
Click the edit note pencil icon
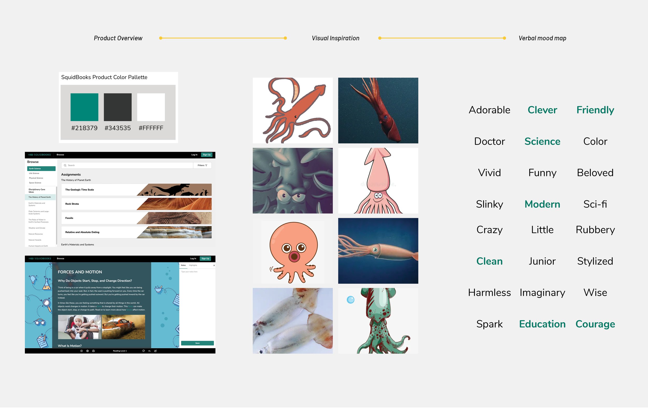(156, 351)
